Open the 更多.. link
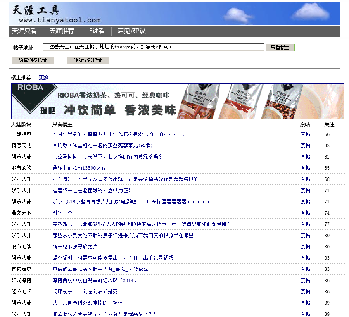This screenshot has width=349, height=317. (x=46, y=78)
